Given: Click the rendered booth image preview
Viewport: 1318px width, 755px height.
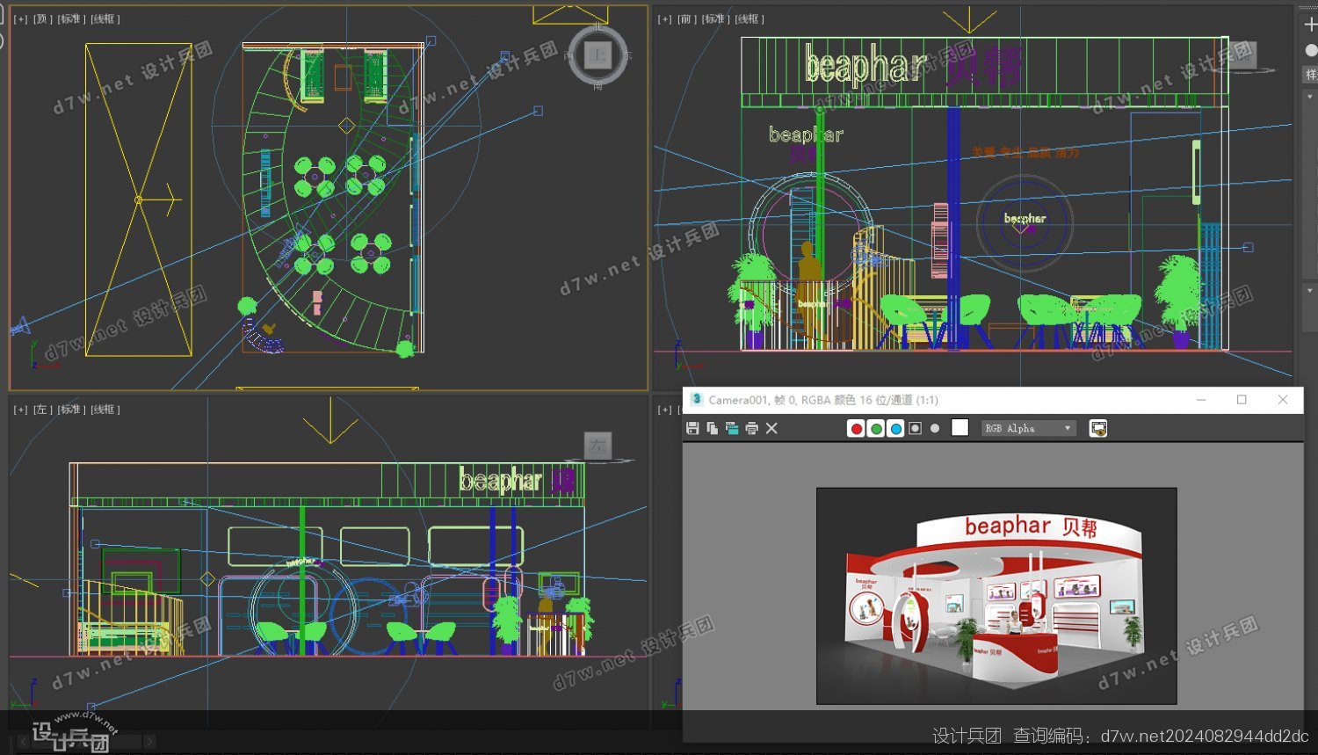Looking at the screenshot, I should [x=996, y=596].
